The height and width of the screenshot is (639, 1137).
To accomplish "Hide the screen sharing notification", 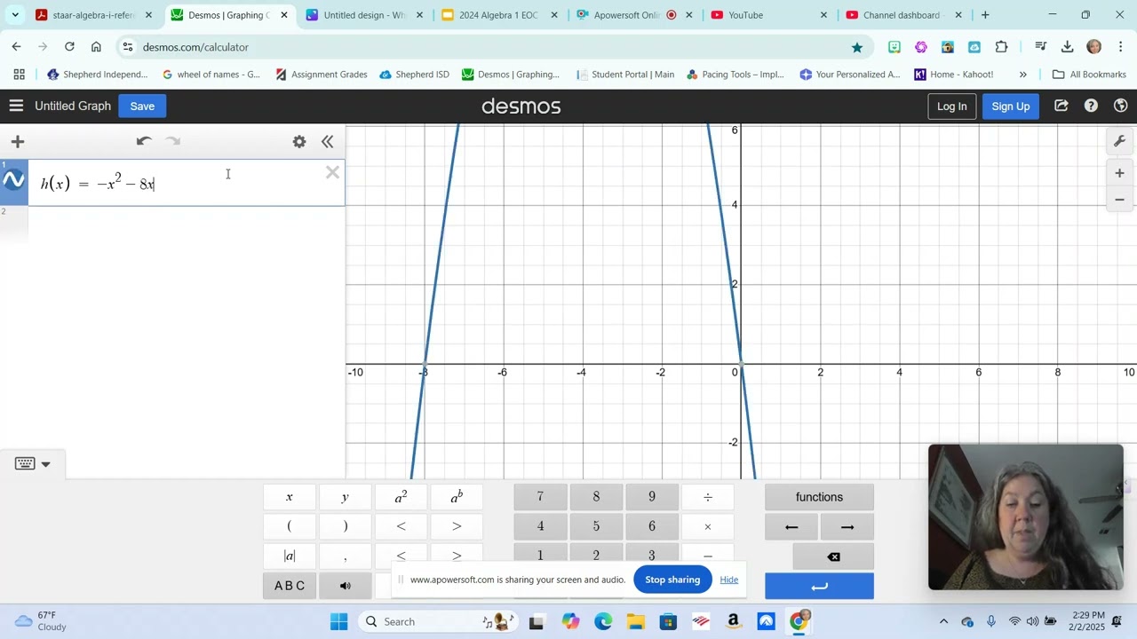I will 729,580.
